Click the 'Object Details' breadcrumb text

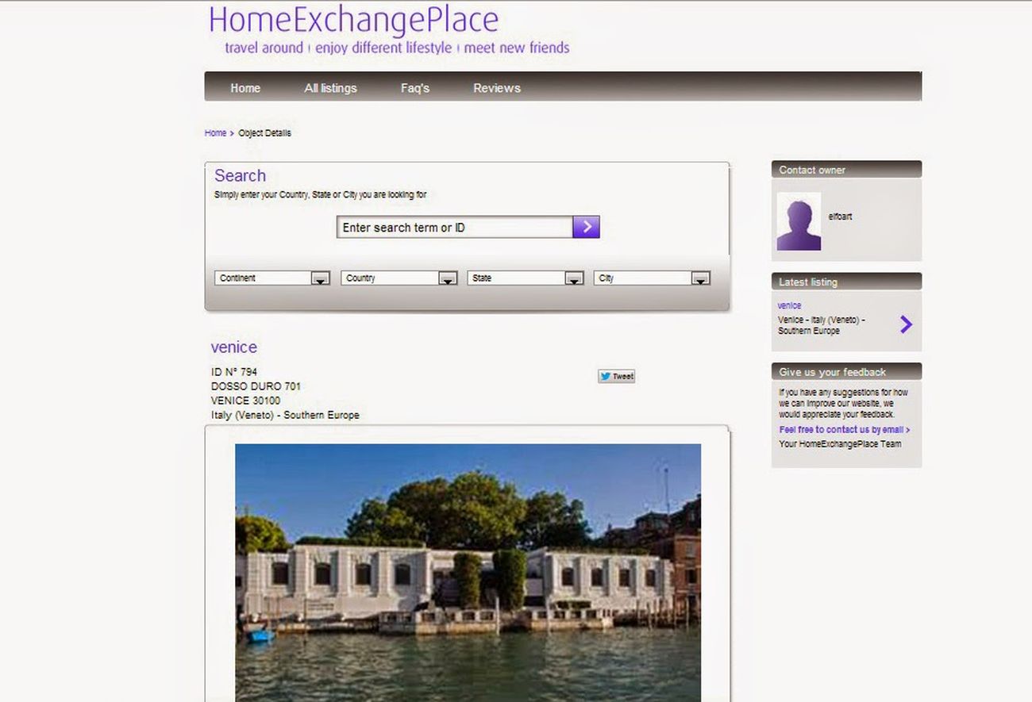click(x=264, y=133)
